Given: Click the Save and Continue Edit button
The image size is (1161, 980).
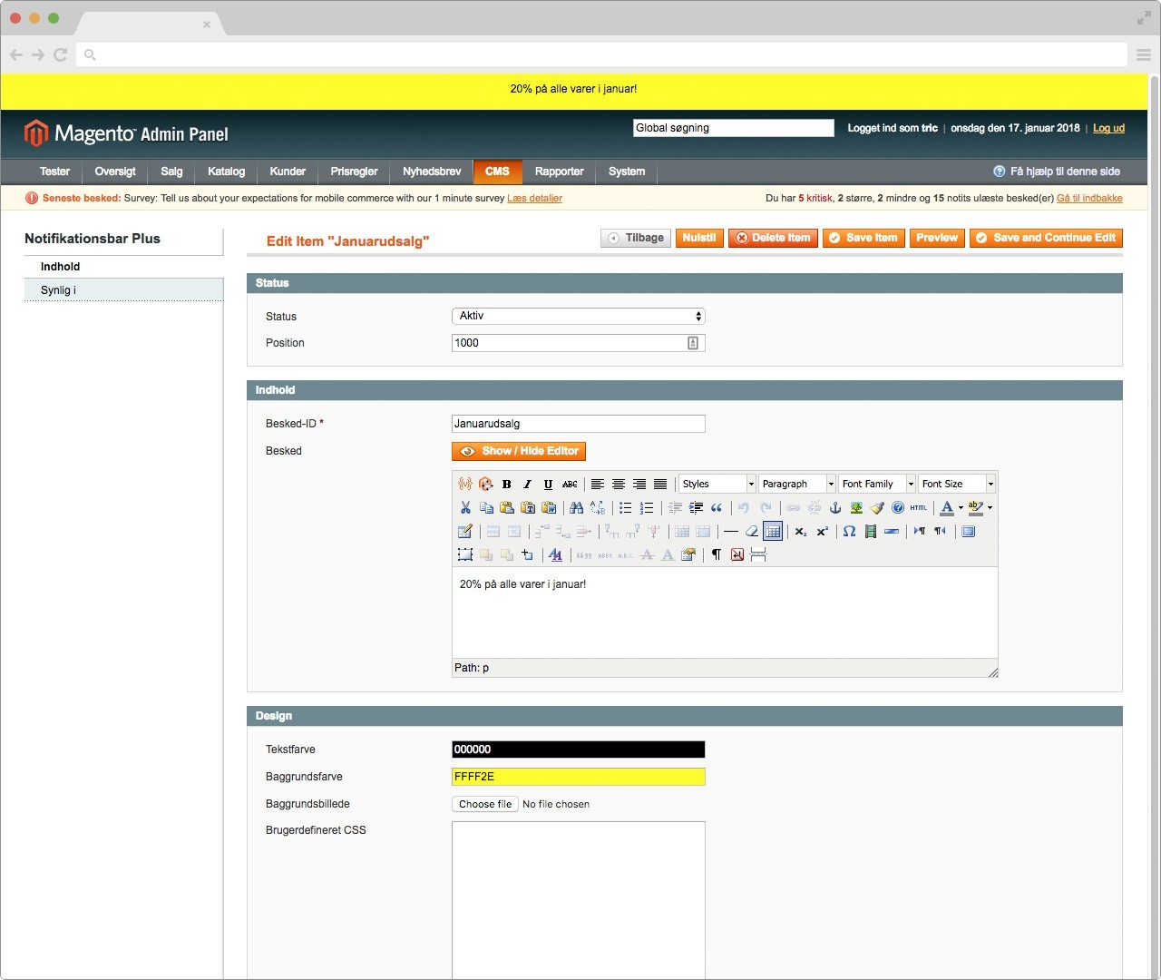Looking at the screenshot, I should 1046,238.
